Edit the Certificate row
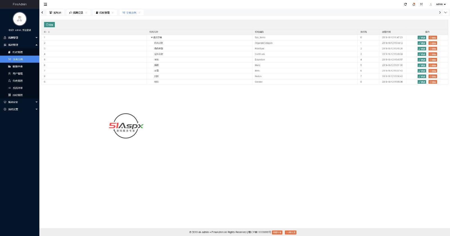Screen dimensions: 450x236 point(422,54)
